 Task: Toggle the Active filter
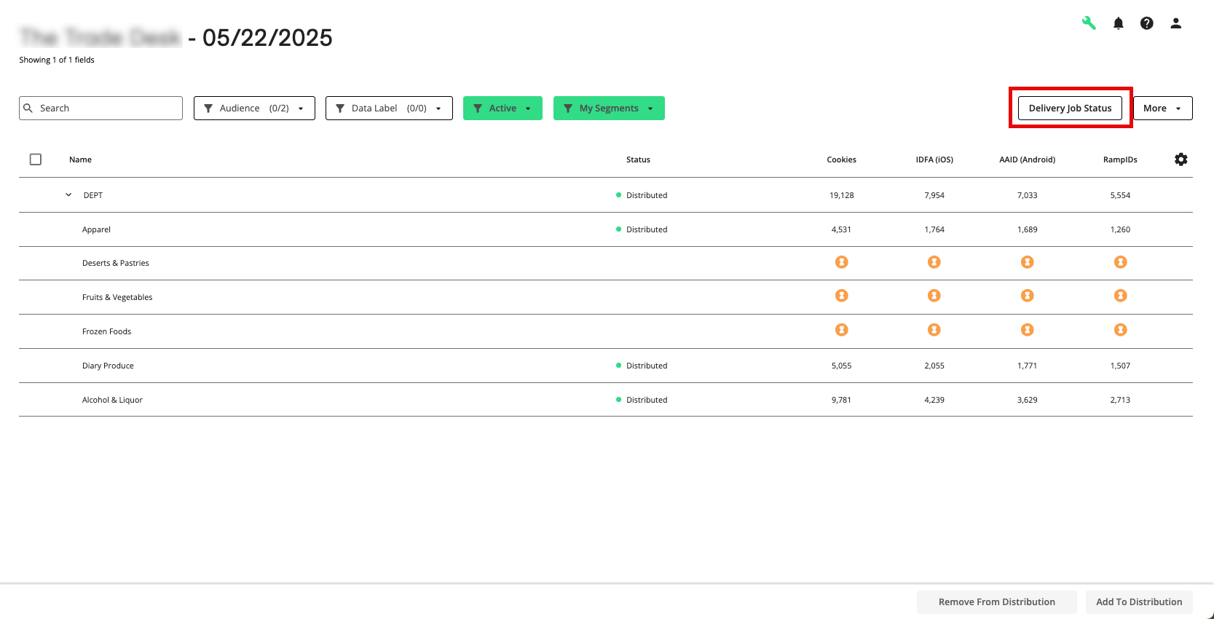[x=502, y=109]
